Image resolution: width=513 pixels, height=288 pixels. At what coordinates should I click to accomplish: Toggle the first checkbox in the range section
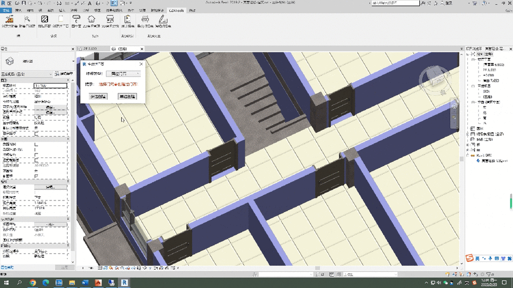(36, 144)
